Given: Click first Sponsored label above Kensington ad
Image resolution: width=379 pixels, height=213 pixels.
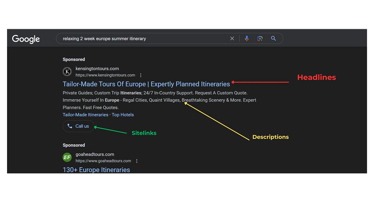Looking at the screenshot, I should [x=74, y=59].
